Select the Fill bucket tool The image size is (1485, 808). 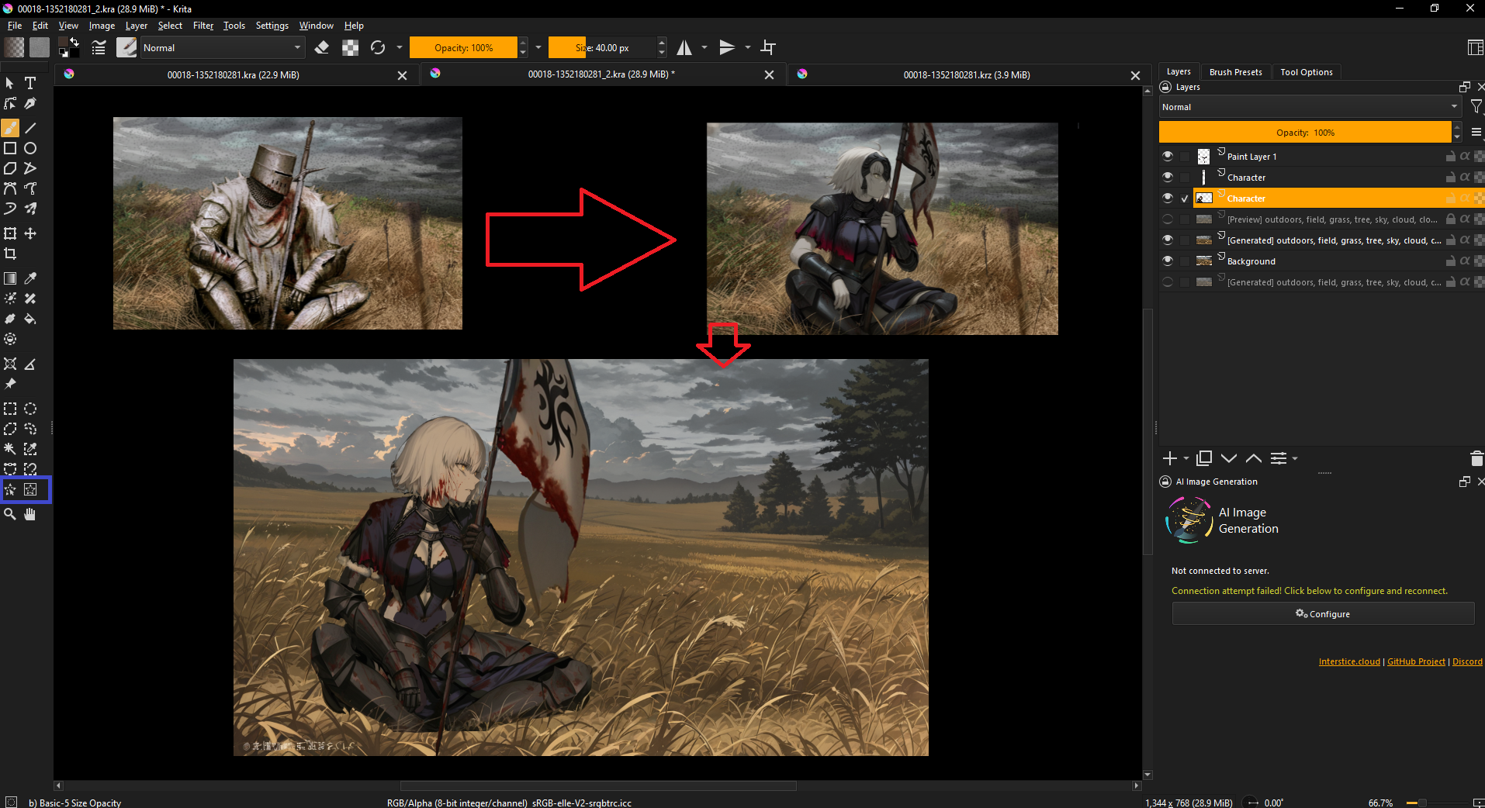(x=30, y=319)
